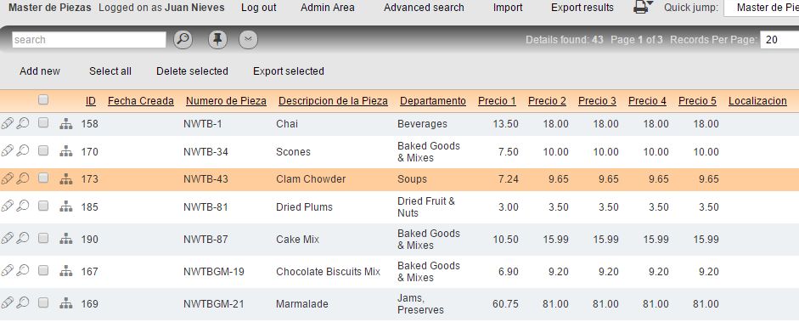Open the Admin Area menu item
799x322 pixels.
pos(328,8)
